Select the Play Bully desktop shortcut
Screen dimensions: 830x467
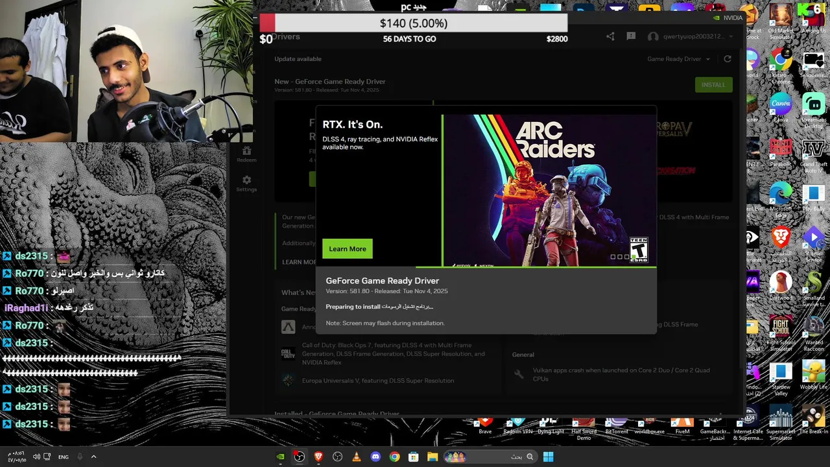pyautogui.click(x=813, y=197)
